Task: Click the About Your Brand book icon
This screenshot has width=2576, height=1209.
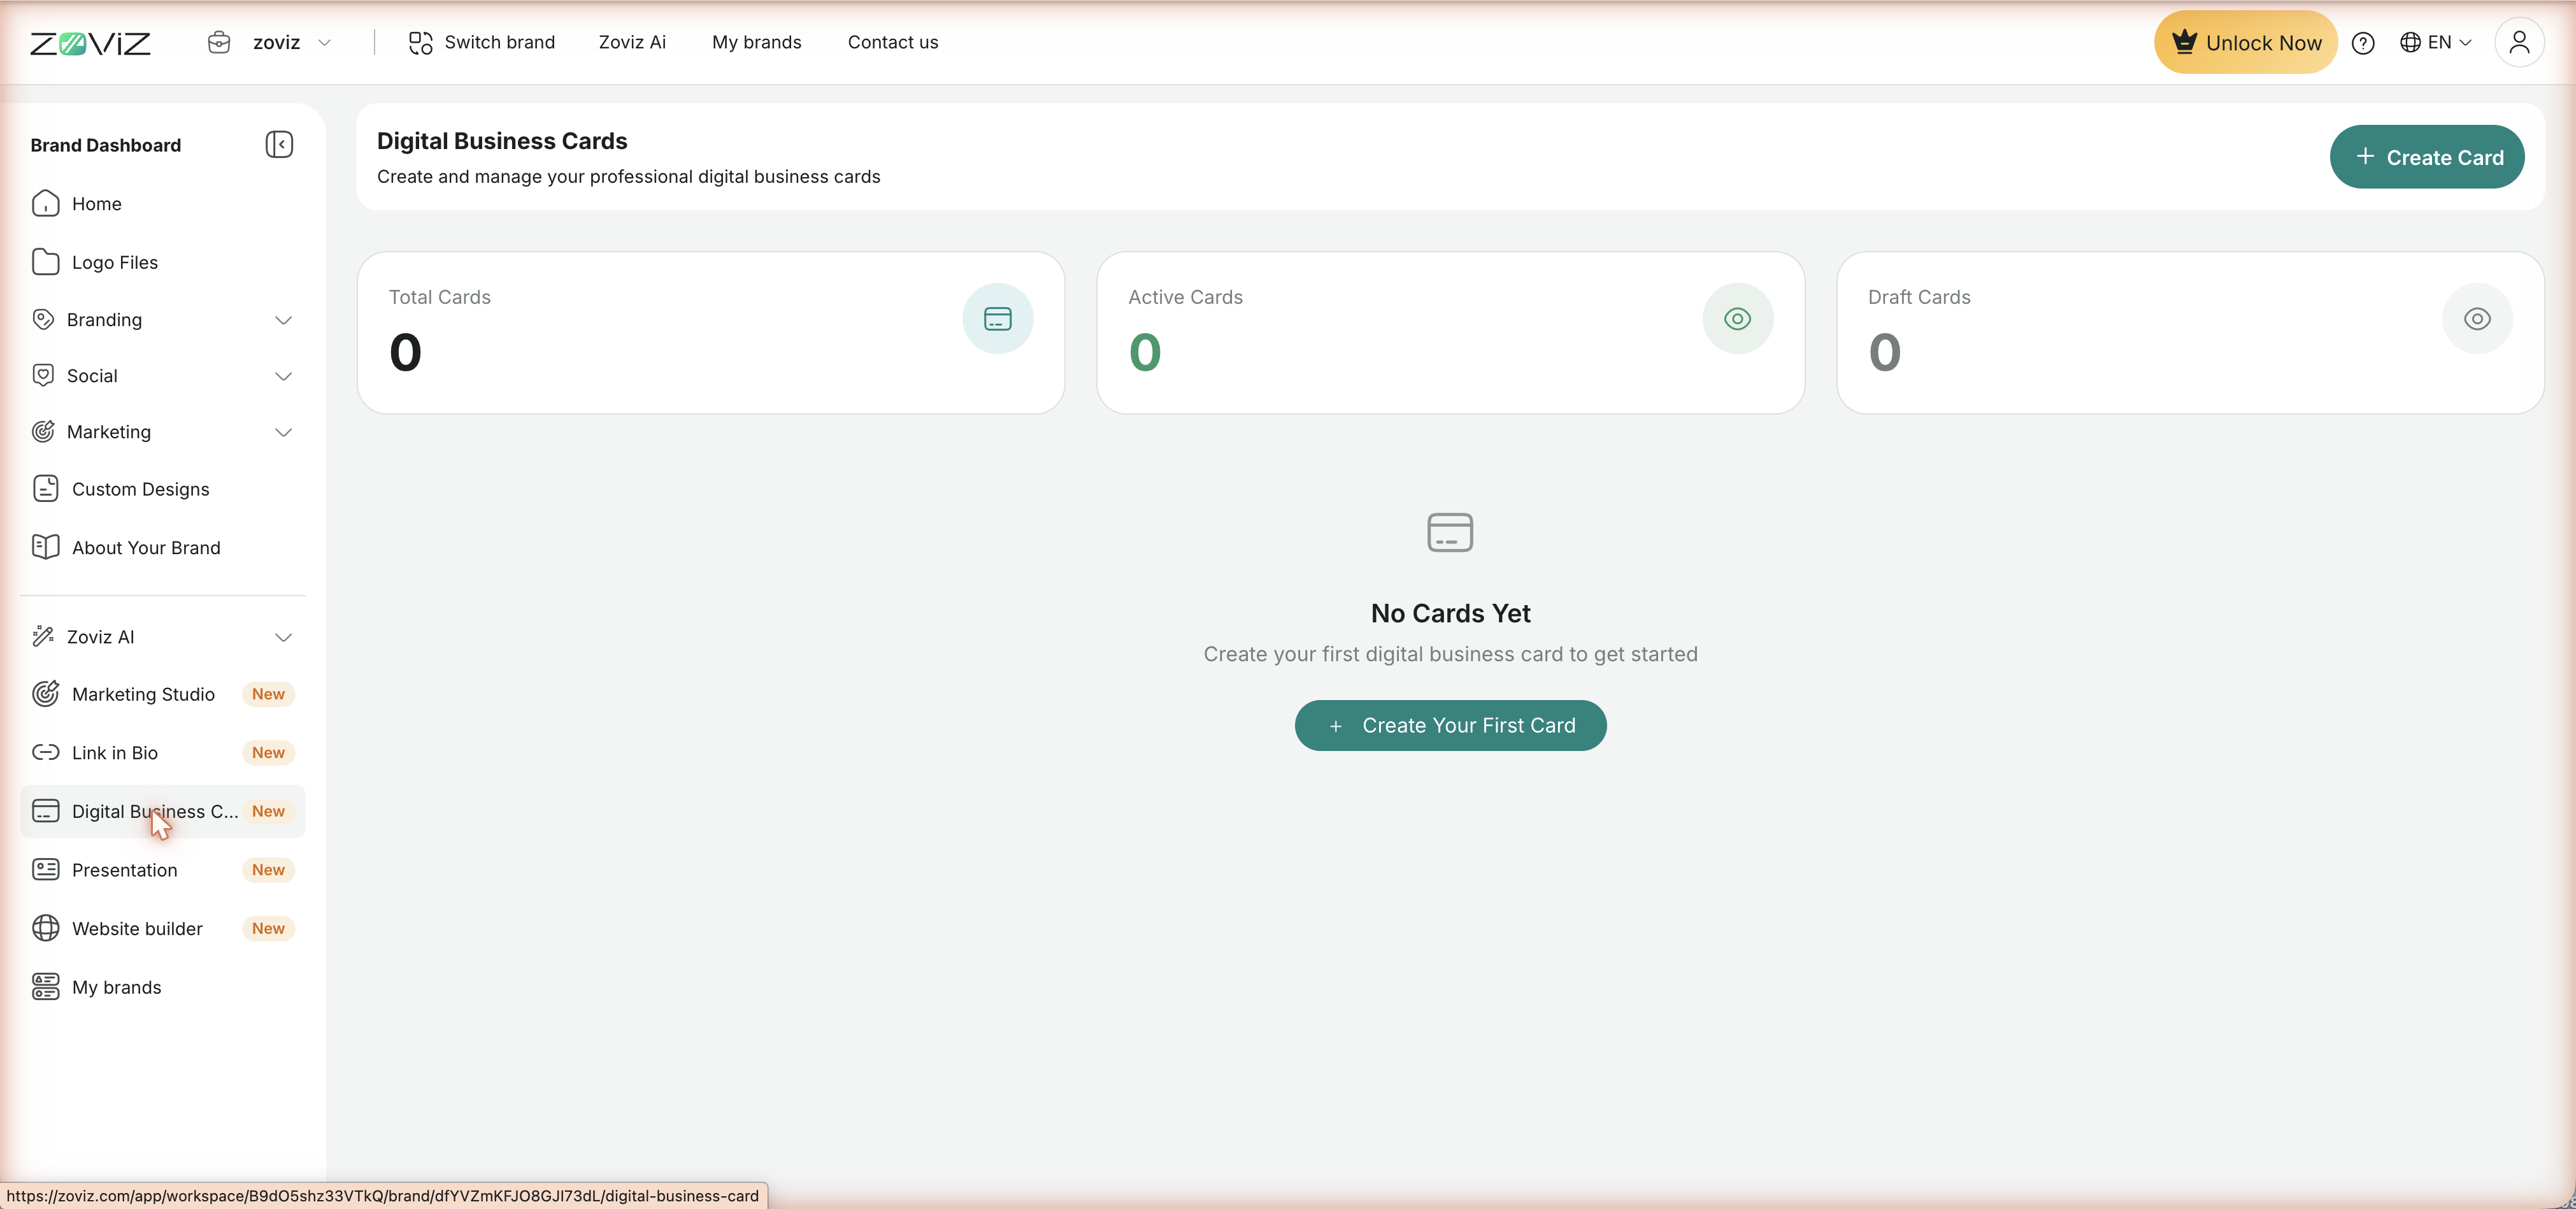Action: [x=45, y=547]
